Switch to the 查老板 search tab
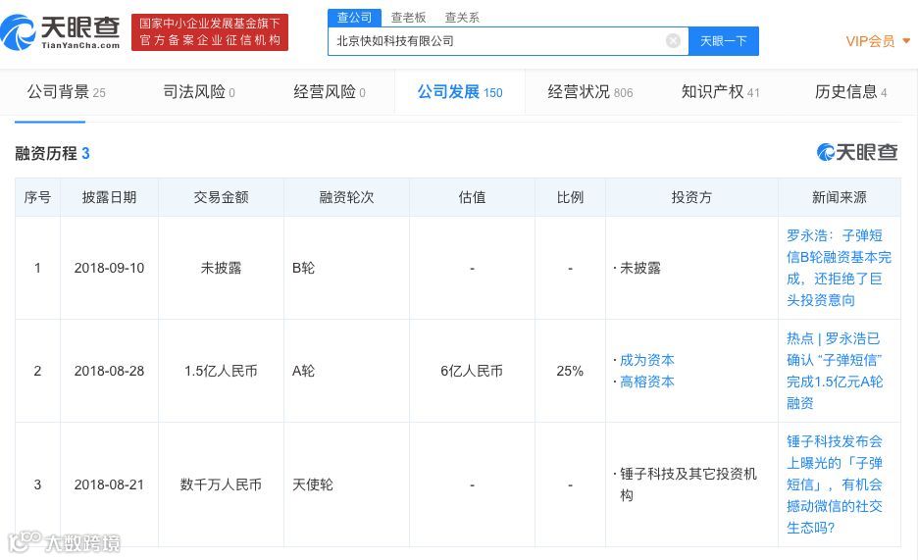The width and height of the screenshot is (918, 560). (408, 18)
